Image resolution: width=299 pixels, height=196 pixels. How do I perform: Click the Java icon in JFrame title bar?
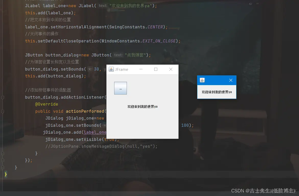[111, 69]
